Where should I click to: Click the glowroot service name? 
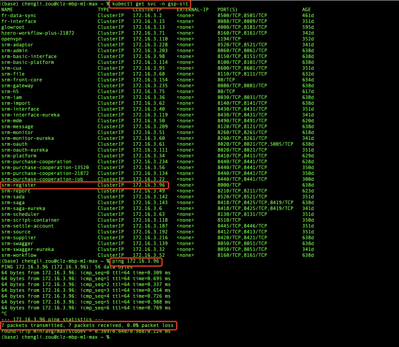pyautogui.click(x=13, y=27)
